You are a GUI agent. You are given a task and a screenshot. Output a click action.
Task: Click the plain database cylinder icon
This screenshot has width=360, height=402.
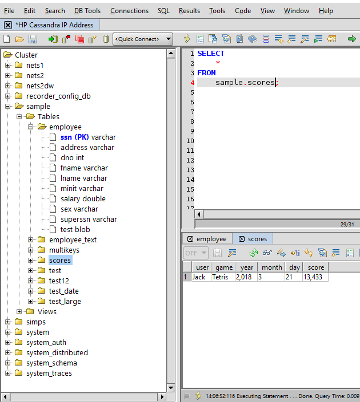106,39
